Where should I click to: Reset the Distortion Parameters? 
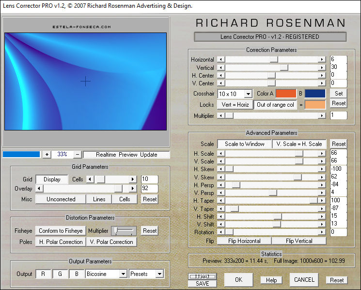150,230
